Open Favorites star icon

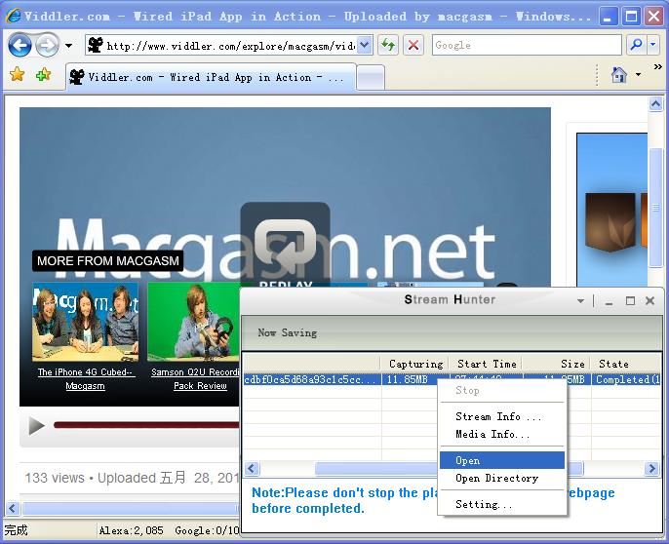tap(18, 75)
